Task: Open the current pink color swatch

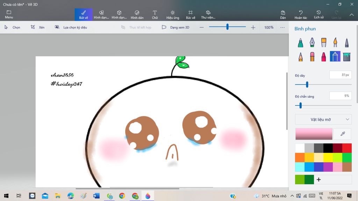Action: 314,134
